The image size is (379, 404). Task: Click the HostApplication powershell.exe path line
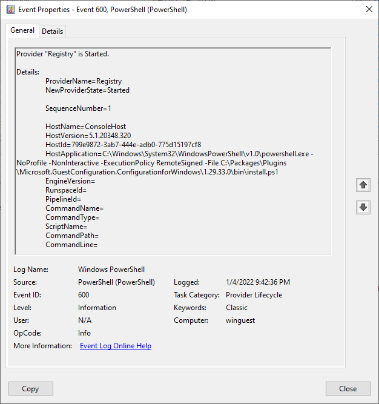point(179,154)
